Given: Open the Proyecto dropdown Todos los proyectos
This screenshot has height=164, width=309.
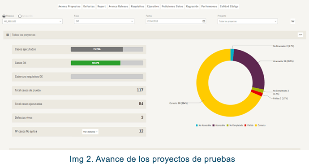Looking at the screenshot, I should (x=248, y=22).
